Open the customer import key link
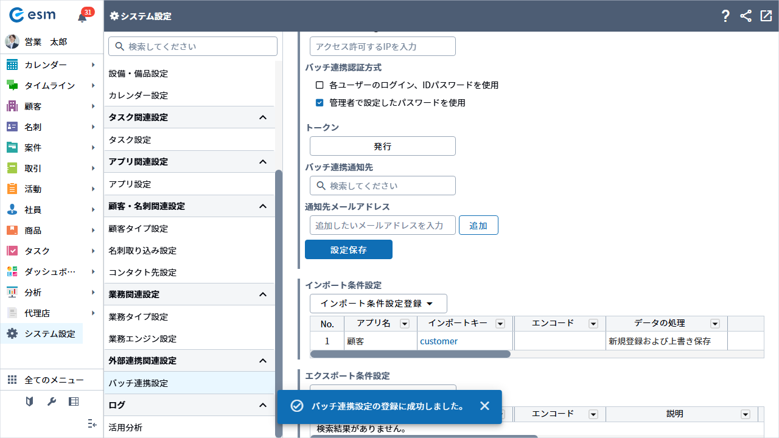The image size is (779, 438). (x=438, y=341)
